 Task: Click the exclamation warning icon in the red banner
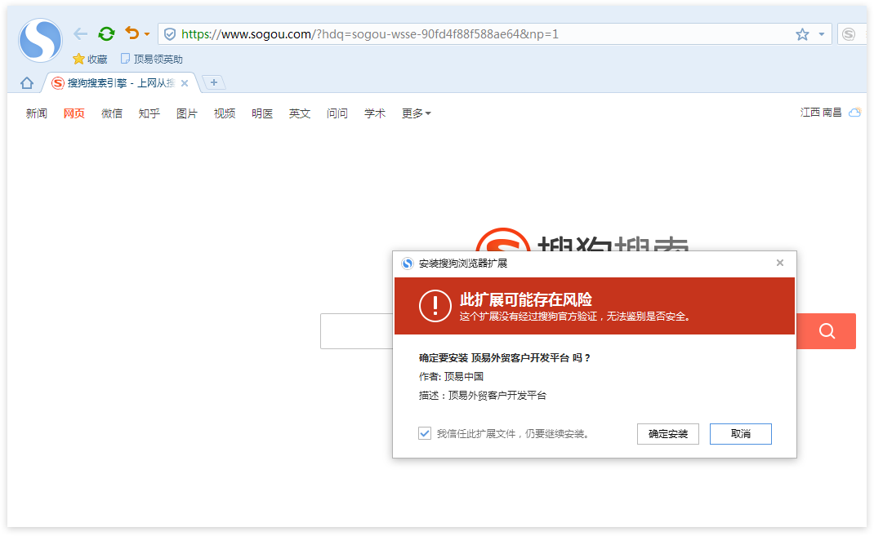click(x=435, y=306)
